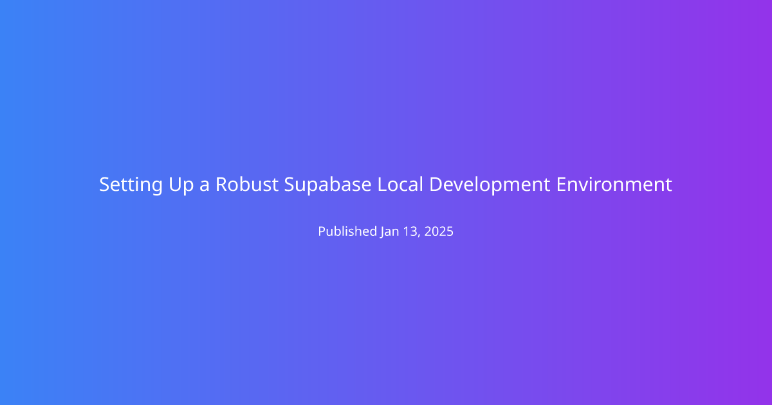The height and width of the screenshot is (405, 772).
Task: Click the day number '13,' in the date
Action: coord(412,232)
